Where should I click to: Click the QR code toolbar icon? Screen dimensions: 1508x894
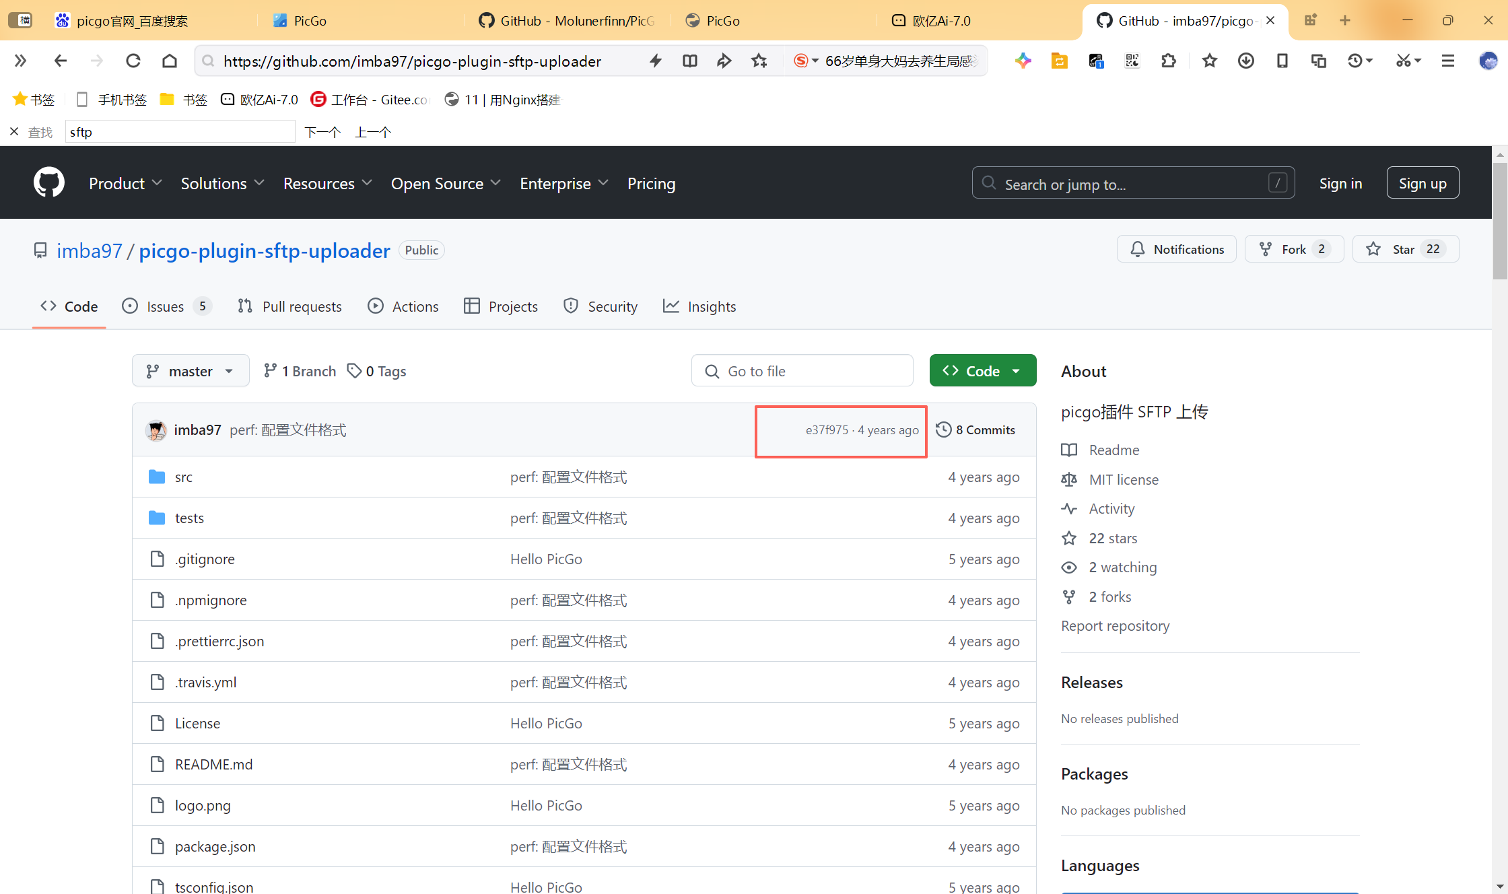click(x=1132, y=61)
